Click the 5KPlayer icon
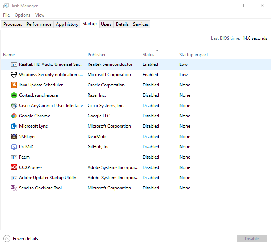 [x=14, y=137]
